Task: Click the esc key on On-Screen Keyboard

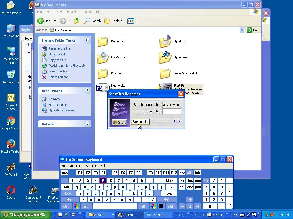Action: tap(65, 173)
